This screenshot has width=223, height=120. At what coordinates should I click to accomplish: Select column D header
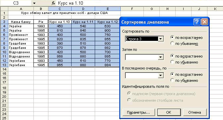[83, 9]
